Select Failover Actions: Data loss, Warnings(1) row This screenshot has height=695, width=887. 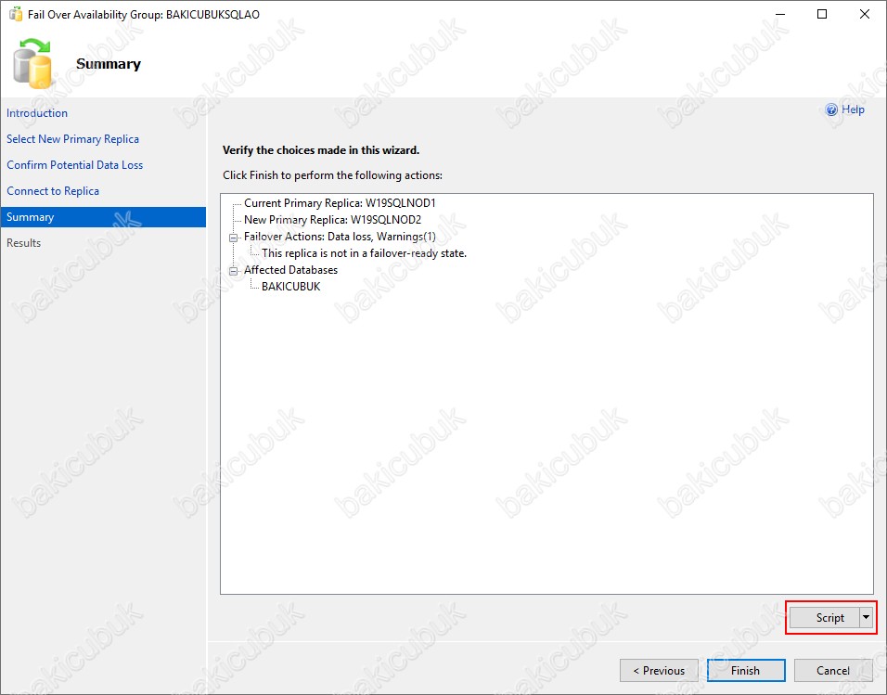point(340,237)
